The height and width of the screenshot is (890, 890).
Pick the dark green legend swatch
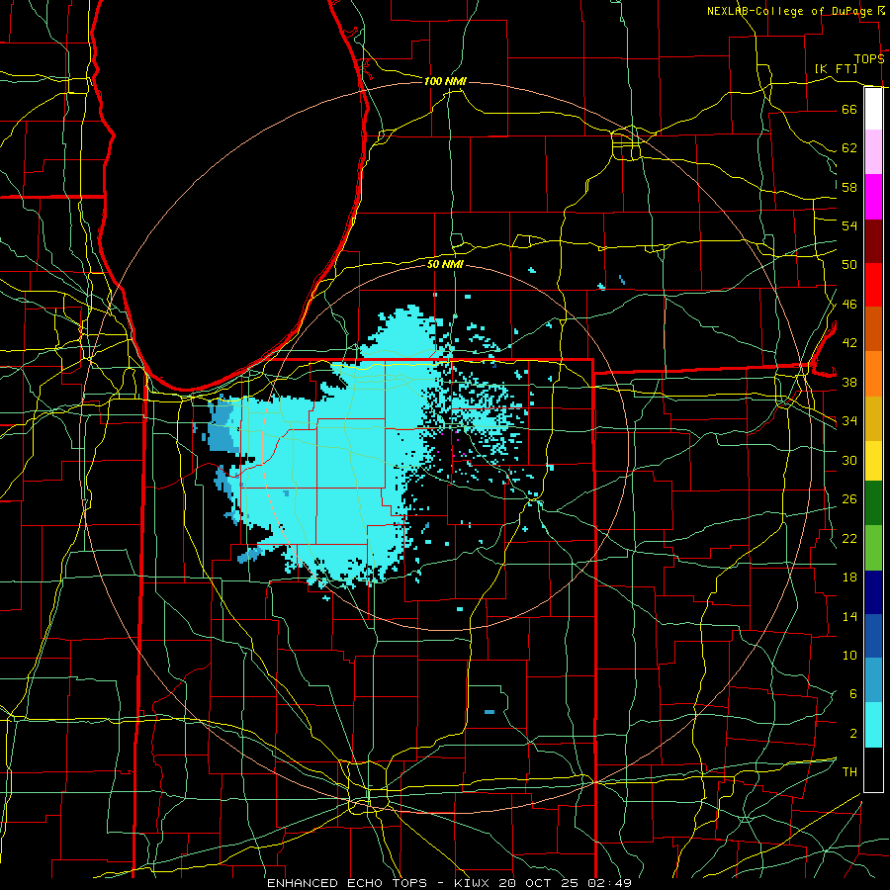(873, 503)
